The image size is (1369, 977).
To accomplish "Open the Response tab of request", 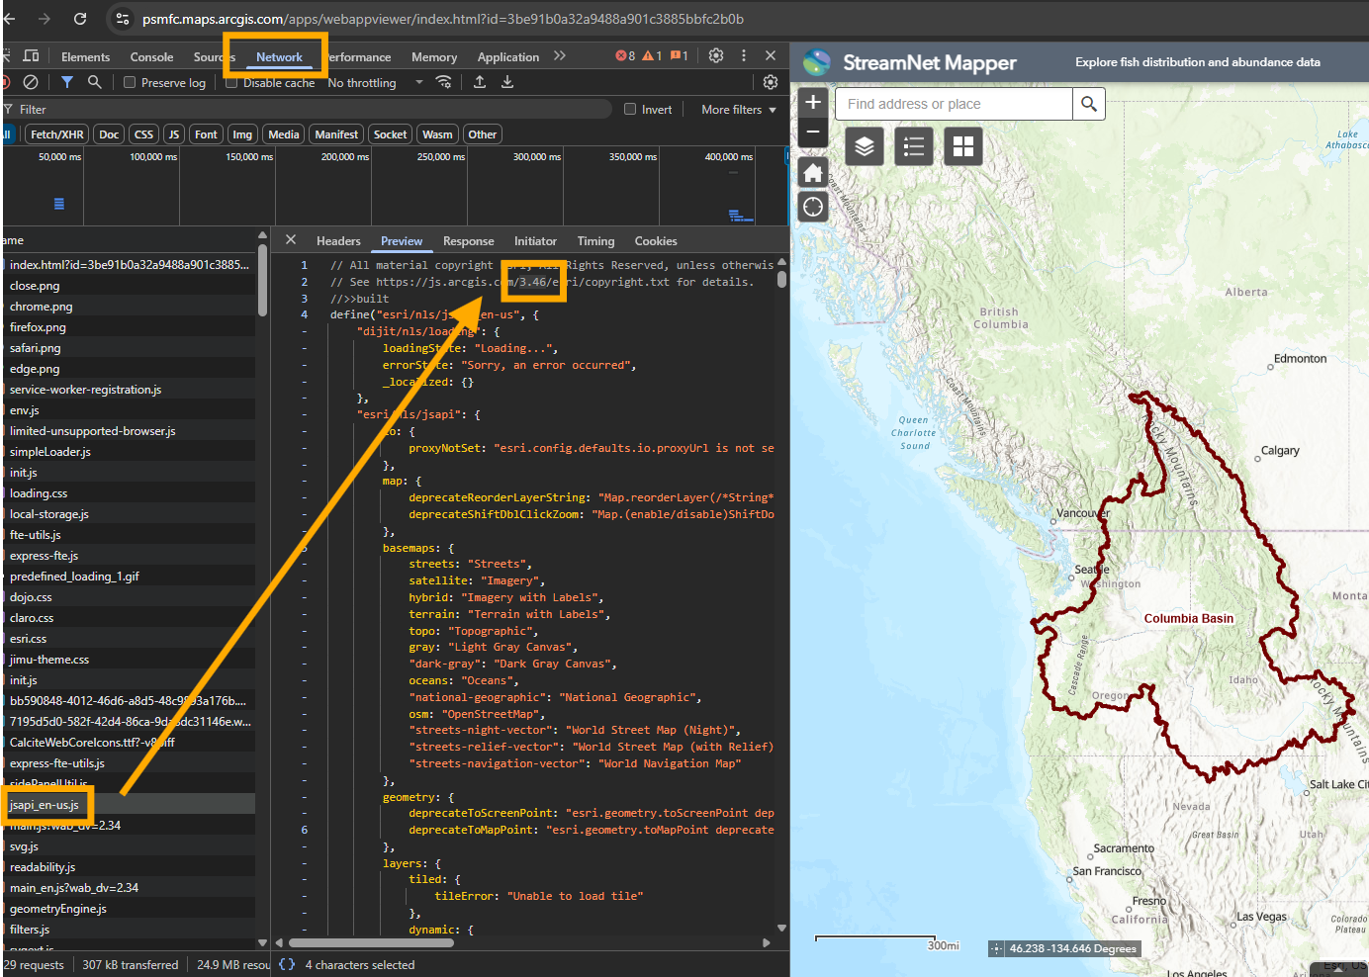I will pyautogui.click(x=469, y=240).
